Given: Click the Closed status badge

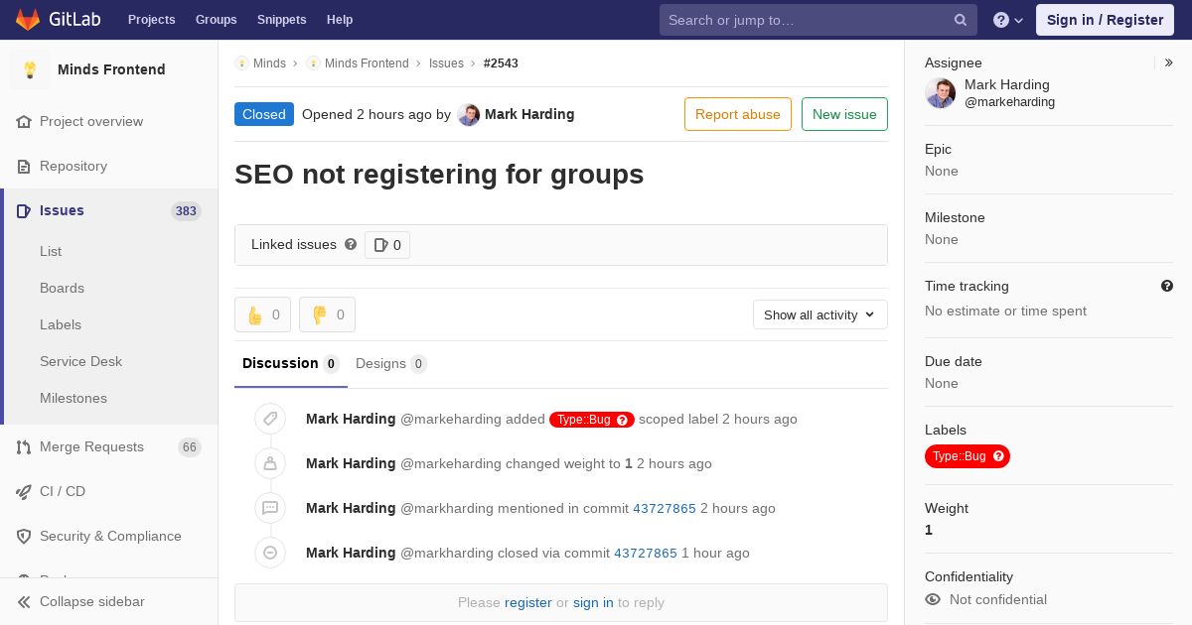Looking at the screenshot, I should 264,114.
